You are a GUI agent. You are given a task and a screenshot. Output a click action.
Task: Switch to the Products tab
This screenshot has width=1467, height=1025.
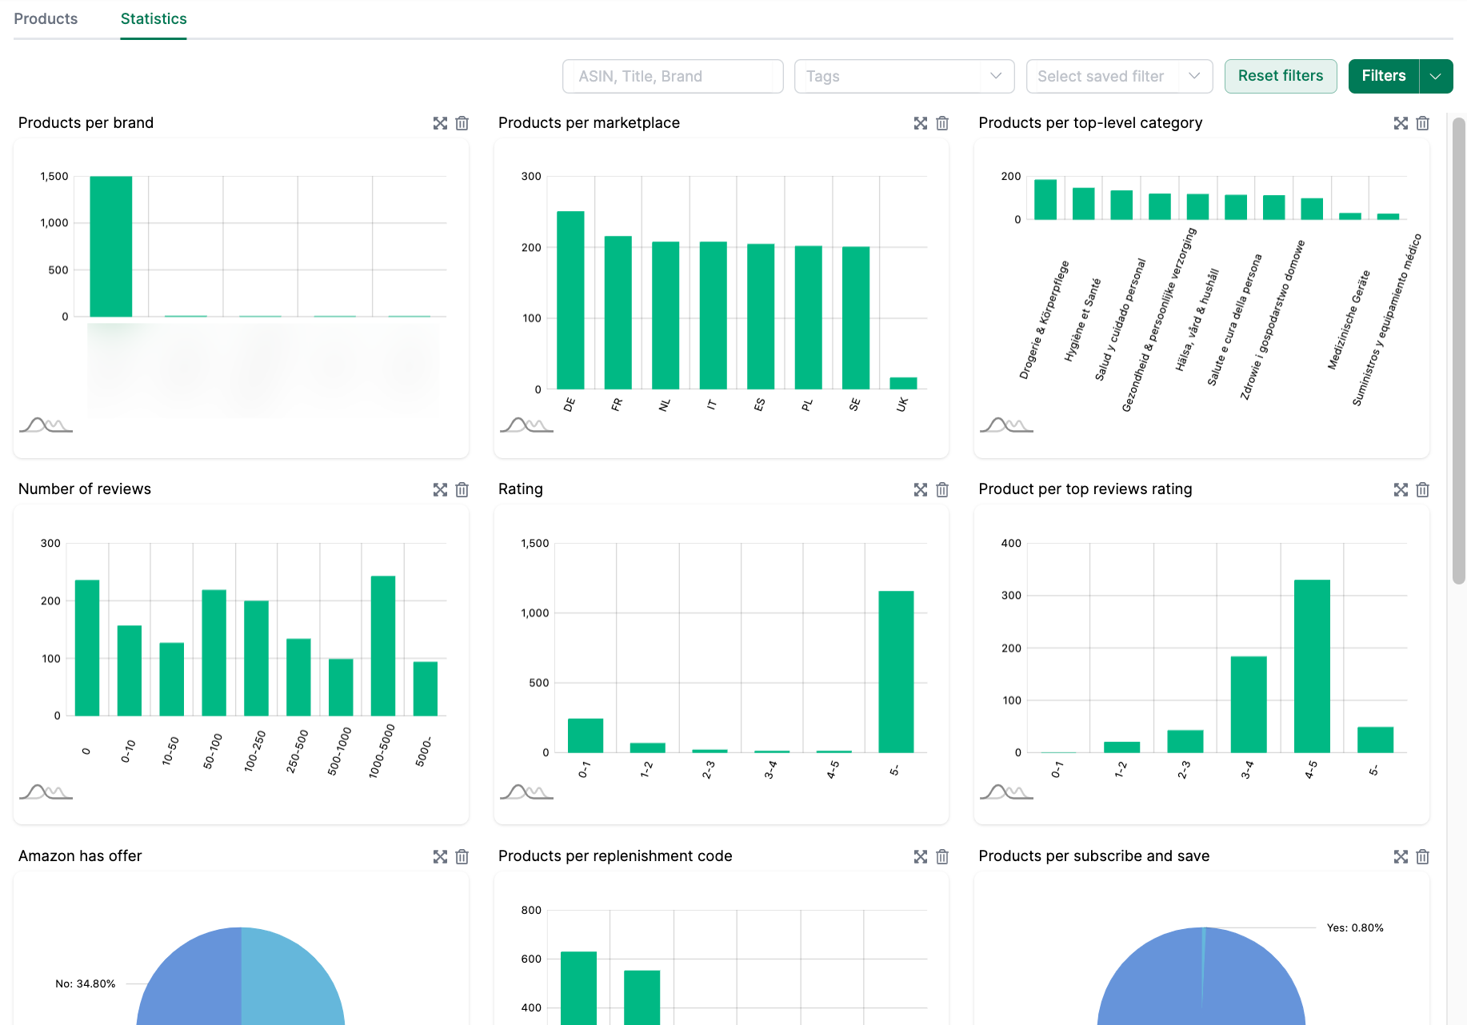click(46, 18)
